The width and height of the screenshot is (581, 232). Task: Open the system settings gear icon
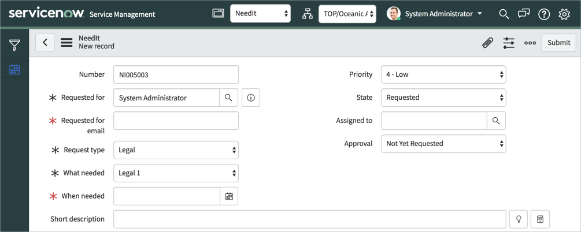pyautogui.click(x=564, y=14)
